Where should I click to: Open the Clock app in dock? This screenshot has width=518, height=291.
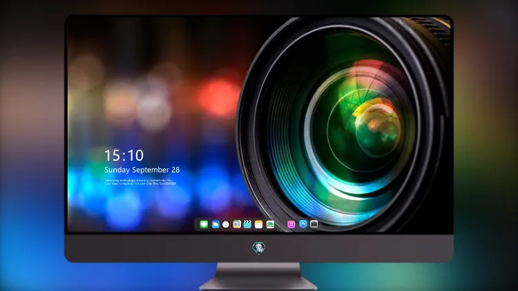coord(226,224)
